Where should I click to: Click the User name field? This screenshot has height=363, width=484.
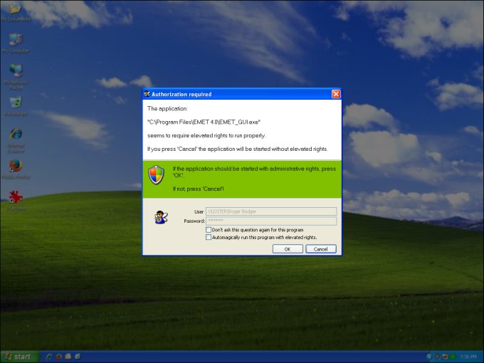tap(270, 211)
